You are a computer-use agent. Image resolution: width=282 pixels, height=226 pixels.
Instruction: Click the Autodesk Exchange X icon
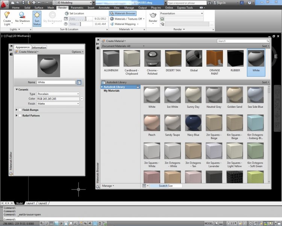point(242,3)
